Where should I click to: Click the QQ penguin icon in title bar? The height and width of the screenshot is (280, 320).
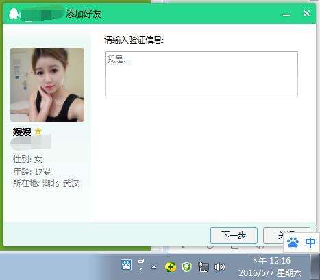[x=13, y=14]
